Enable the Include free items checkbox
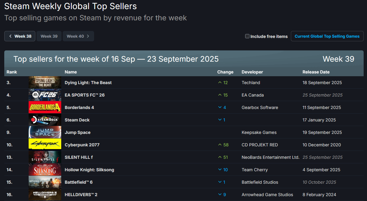The width and height of the screenshot is (367, 201). [247, 36]
